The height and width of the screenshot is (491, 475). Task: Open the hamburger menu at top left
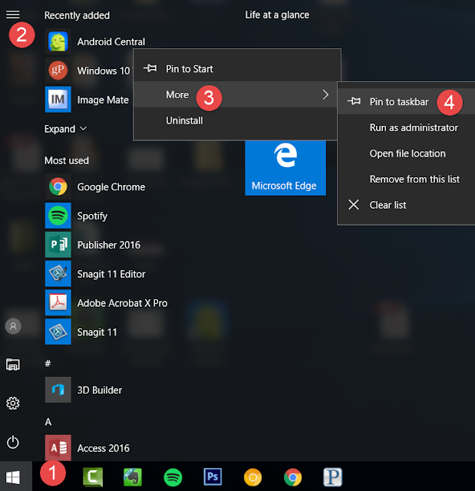click(13, 15)
